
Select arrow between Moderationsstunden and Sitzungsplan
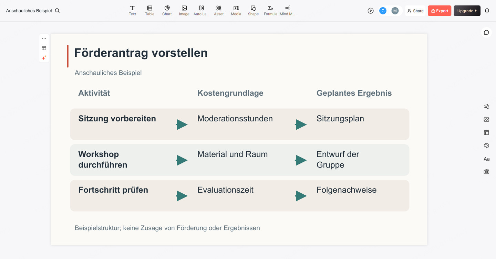(301, 125)
